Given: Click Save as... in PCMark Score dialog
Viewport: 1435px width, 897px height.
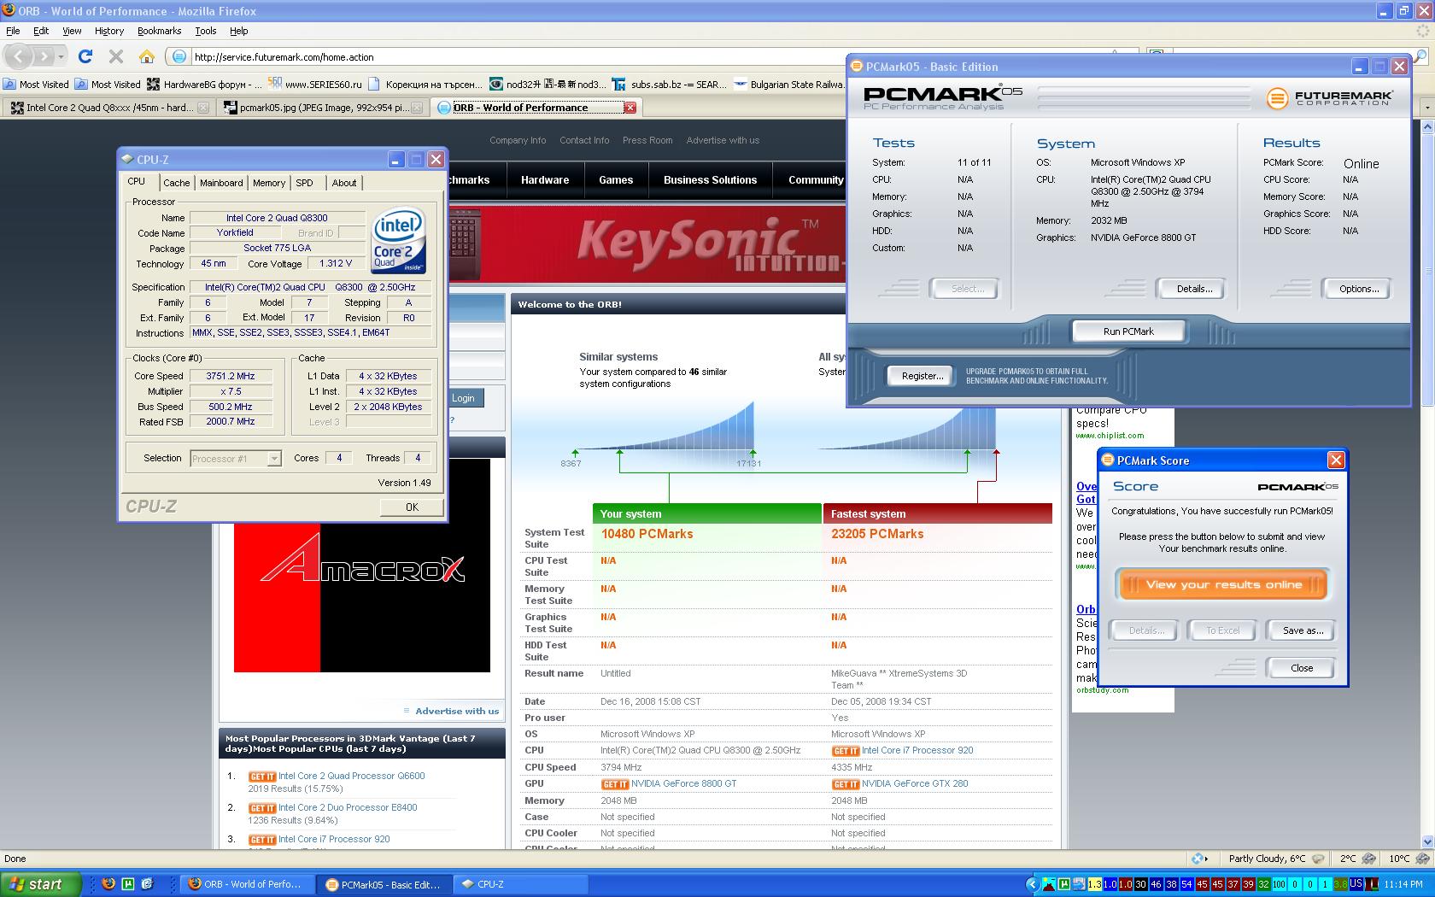Looking at the screenshot, I should click(x=1303, y=630).
